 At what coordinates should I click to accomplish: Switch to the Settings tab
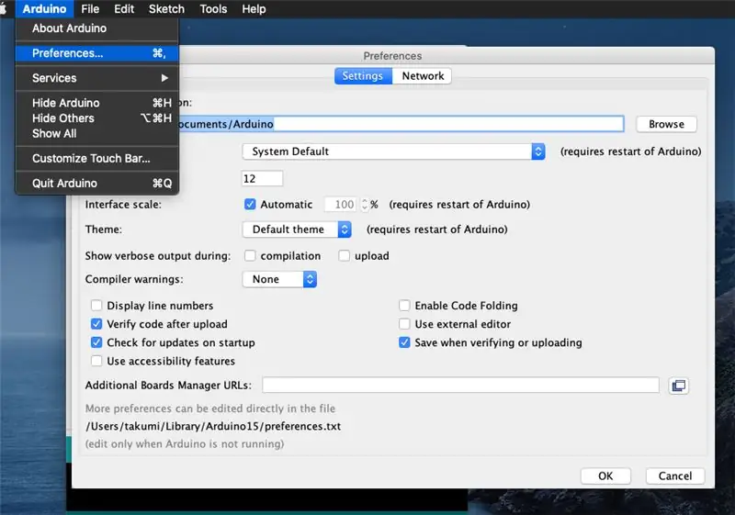click(363, 76)
